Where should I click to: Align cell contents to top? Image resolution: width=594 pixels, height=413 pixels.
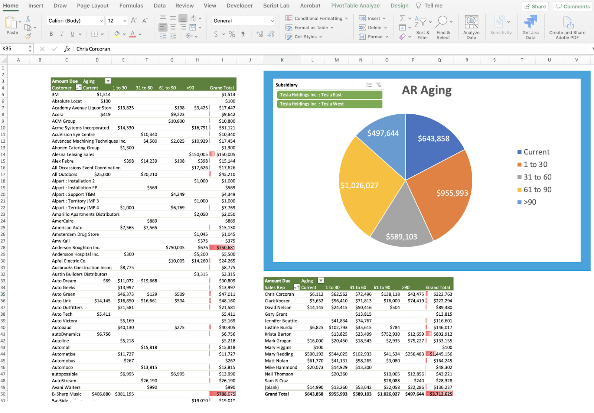[x=163, y=18]
